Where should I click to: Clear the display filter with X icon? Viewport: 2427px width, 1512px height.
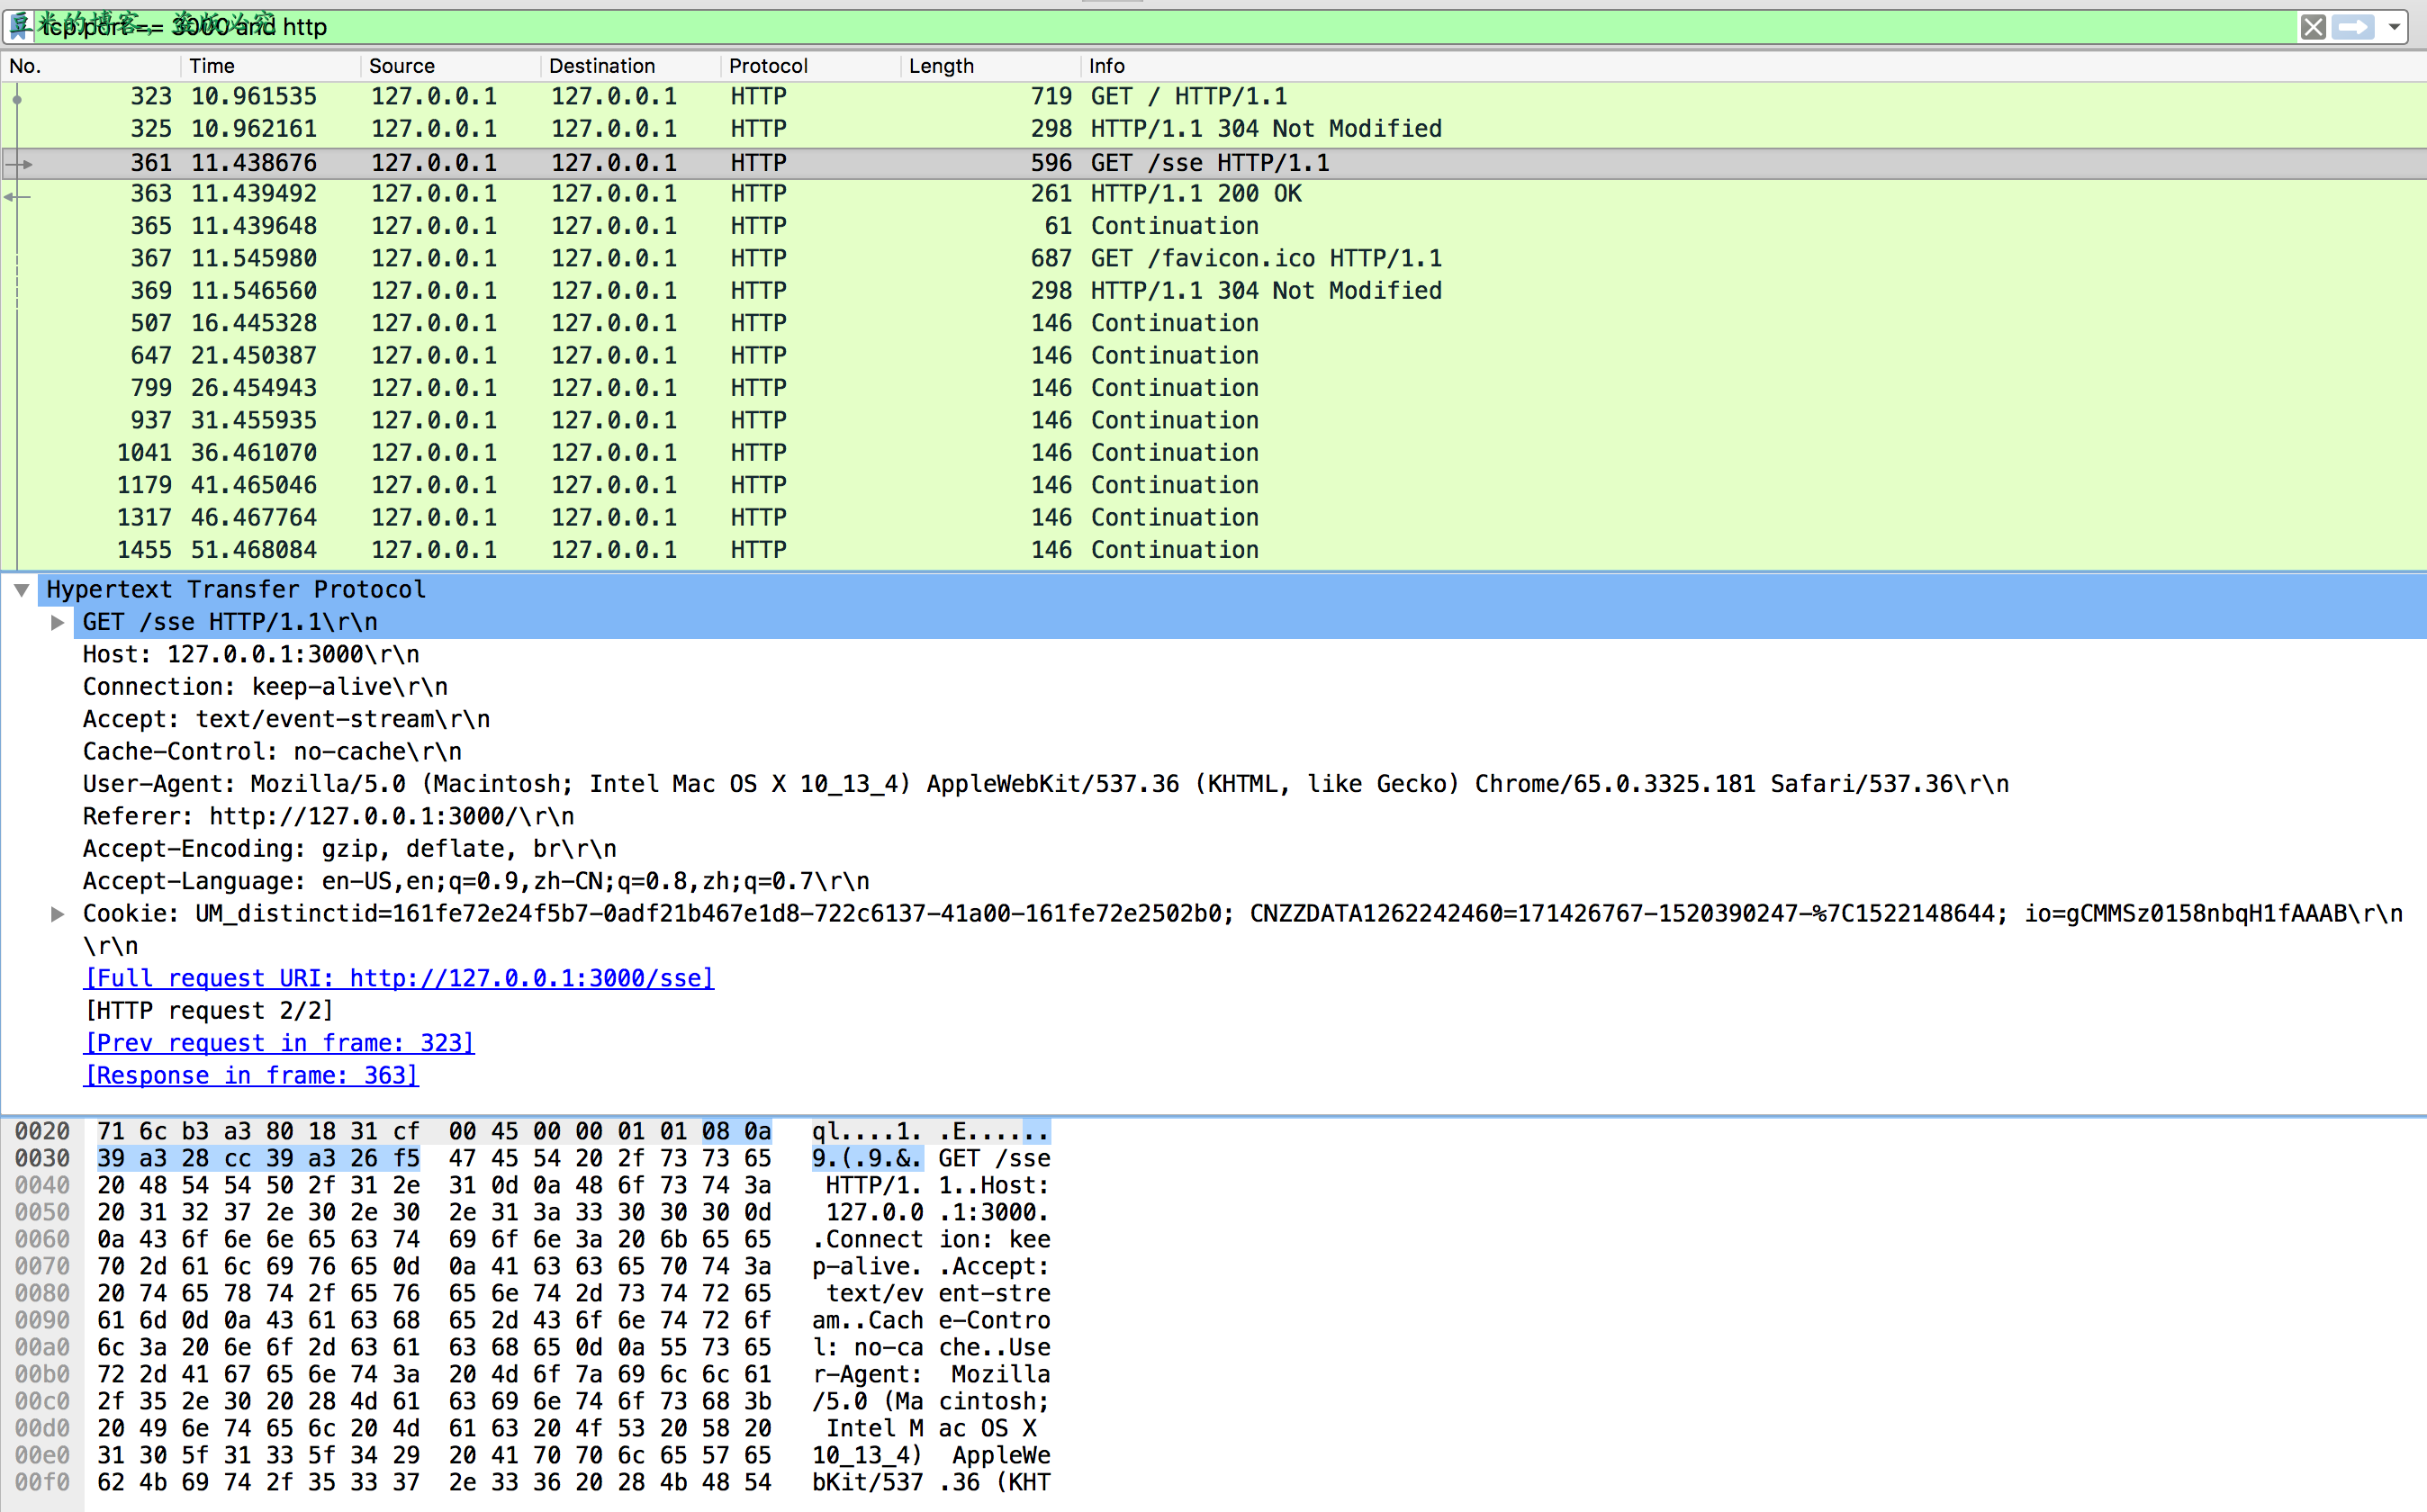[2312, 27]
